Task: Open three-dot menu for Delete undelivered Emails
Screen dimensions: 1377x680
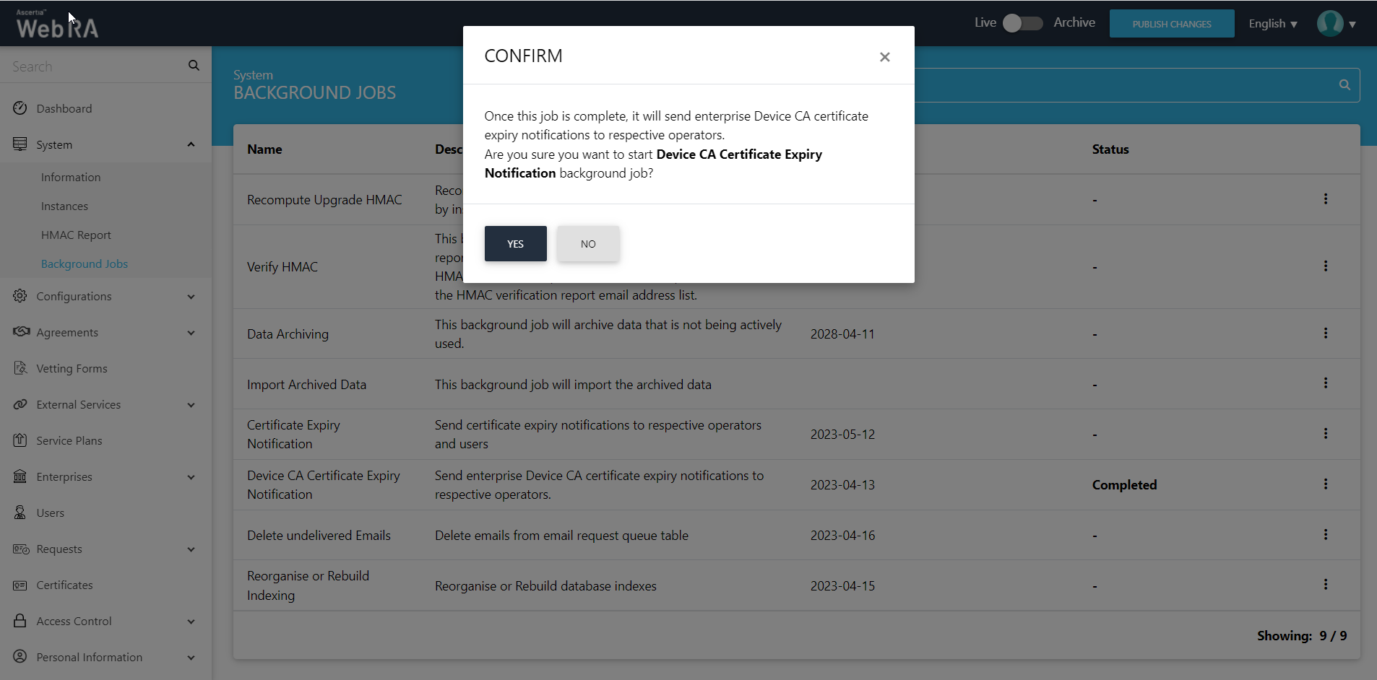Action: (x=1325, y=535)
